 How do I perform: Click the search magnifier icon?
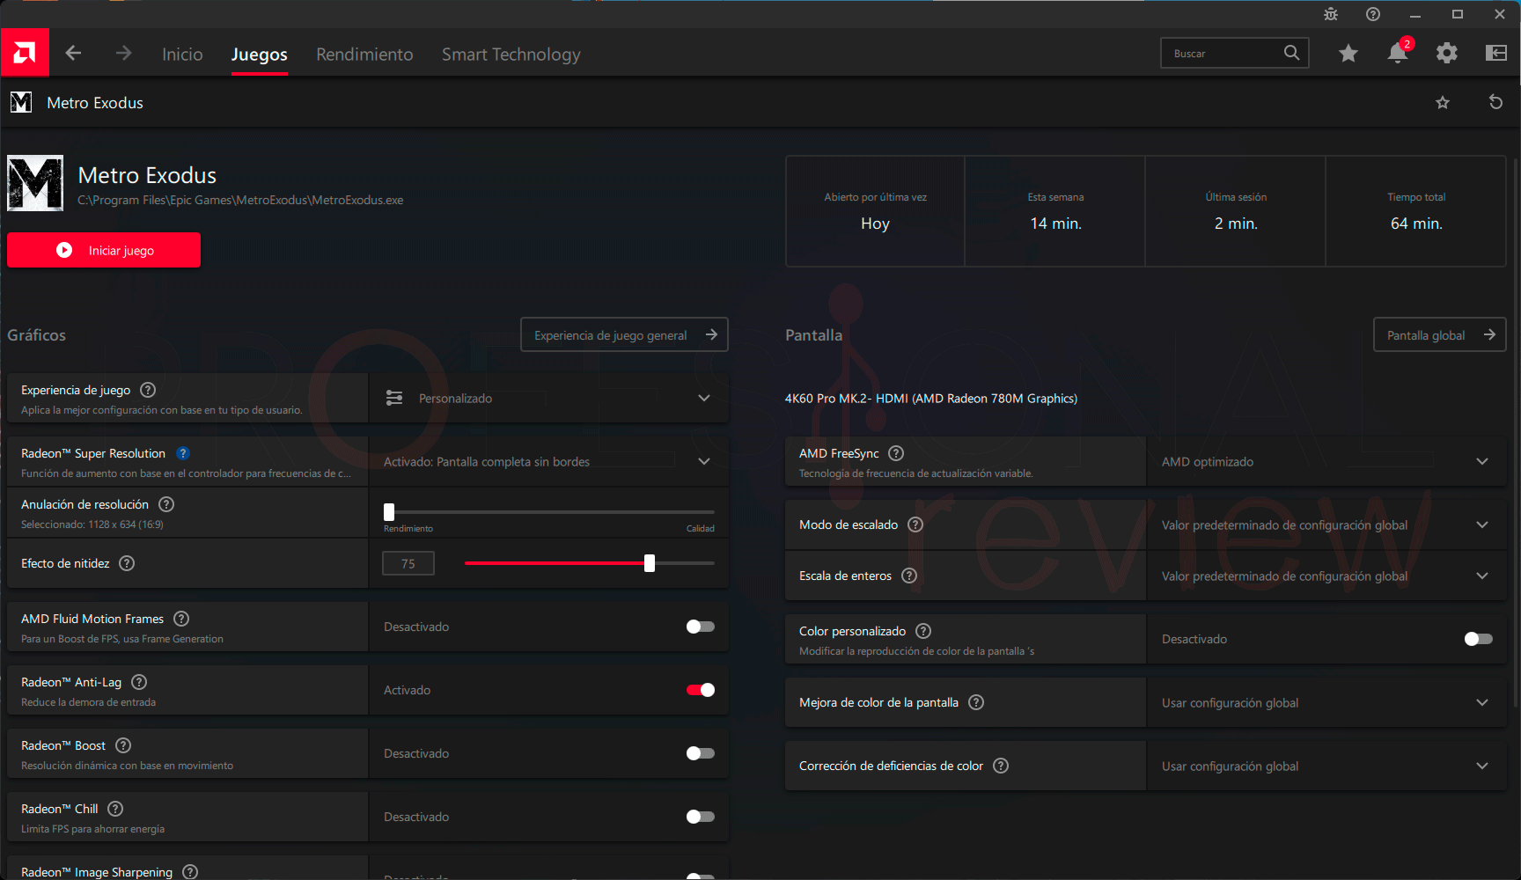(1291, 53)
